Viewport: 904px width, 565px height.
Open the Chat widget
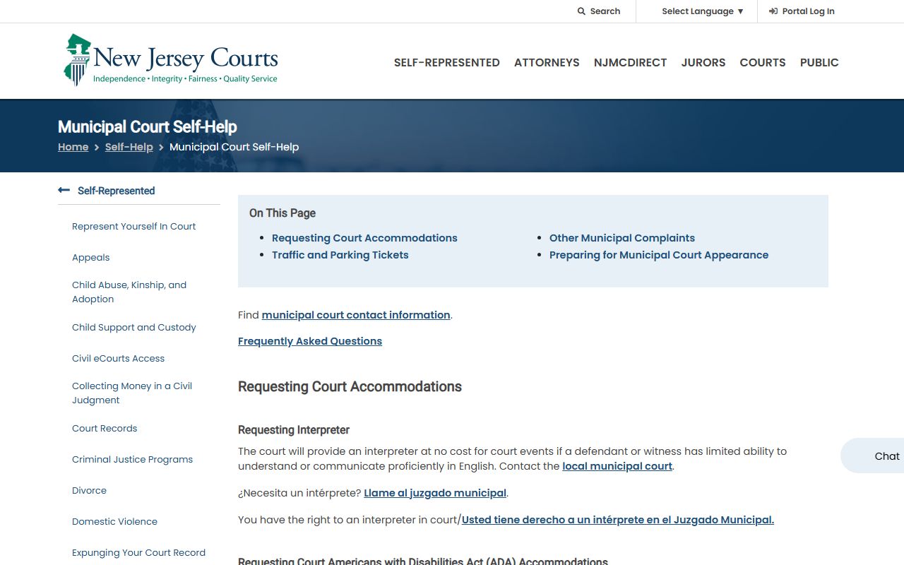pos(873,456)
